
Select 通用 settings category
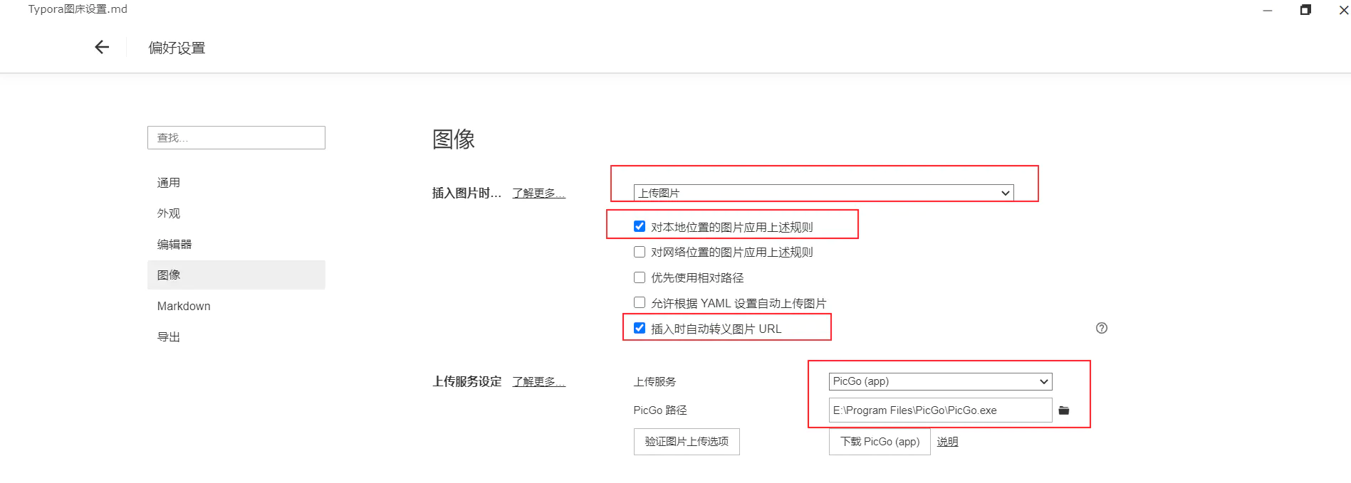236,183
